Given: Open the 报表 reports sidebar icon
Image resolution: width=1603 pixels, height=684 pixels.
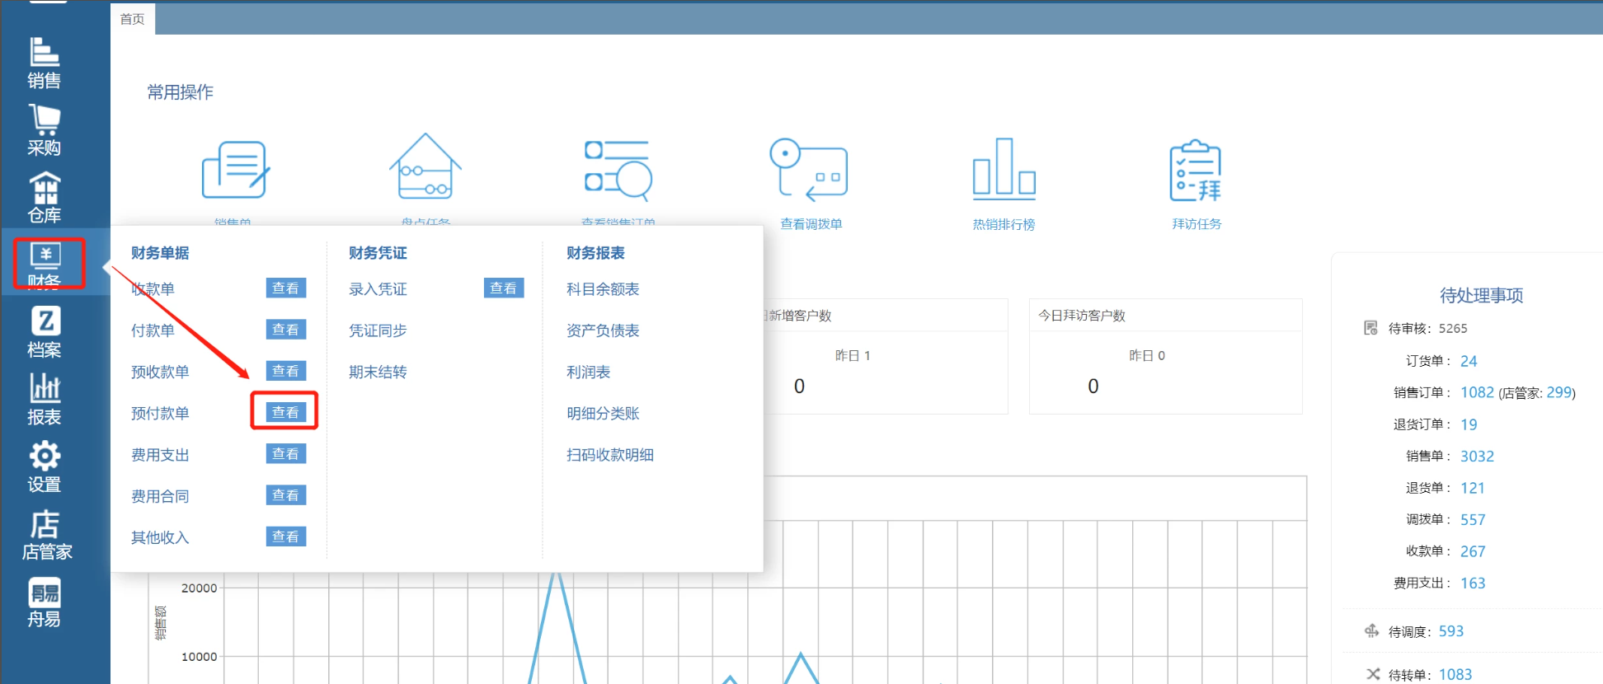Looking at the screenshot, I should 45,400.
